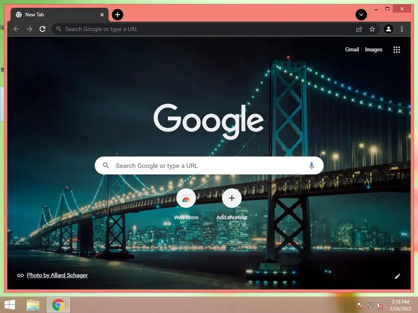Bookmark this tab with the star
This screenshot has width=418, height=313.
tap(372, 29)
